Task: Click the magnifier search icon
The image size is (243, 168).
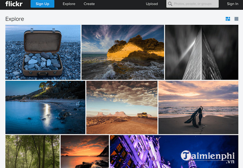Action: coord(170,4)
